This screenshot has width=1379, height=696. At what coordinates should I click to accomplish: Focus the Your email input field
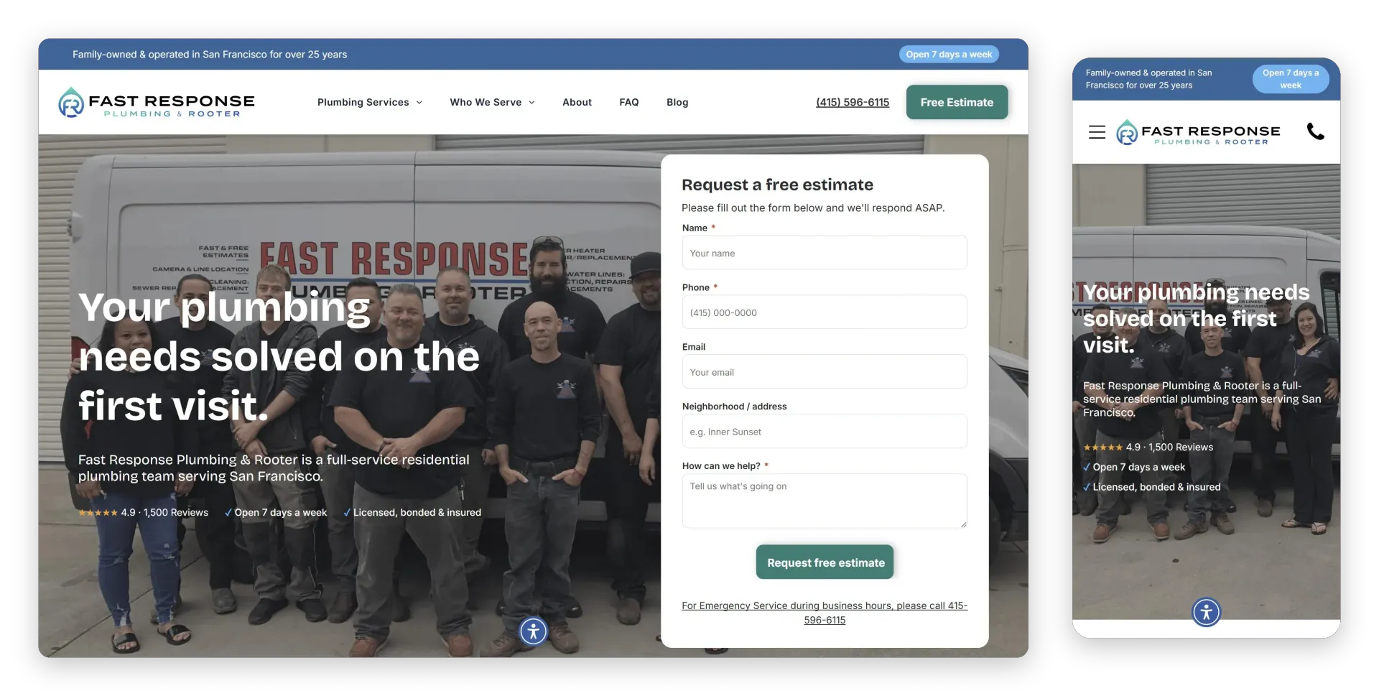pyautogui.click(x=825, y=372)
